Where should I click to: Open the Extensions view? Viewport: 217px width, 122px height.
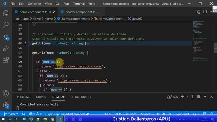[x=6, y=60]
